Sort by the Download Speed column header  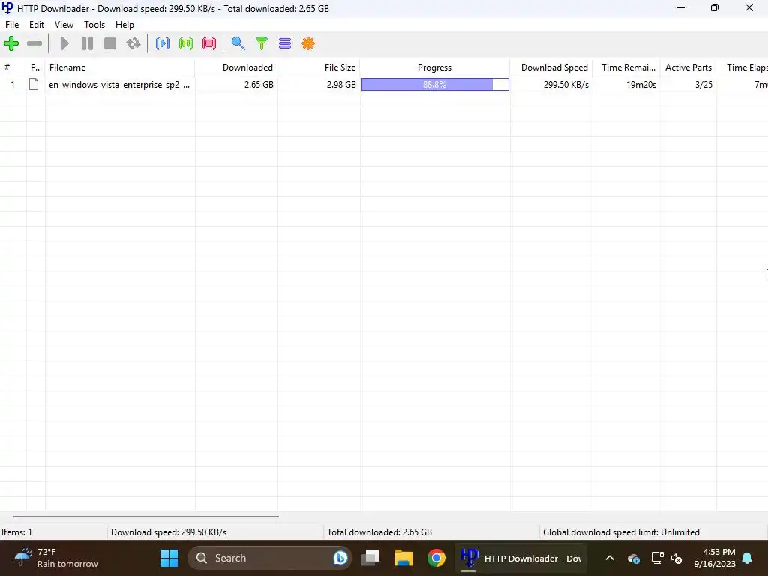[x=551, y=67]
